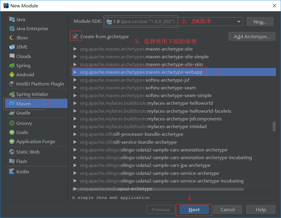Expand the nifi-processor-bundle-archetype node

tap(75, 134)
